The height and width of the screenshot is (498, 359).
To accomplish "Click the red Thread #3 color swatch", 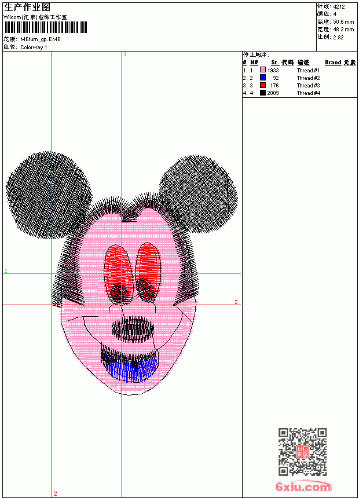I will pyautogui.click(x=263, y=85).
